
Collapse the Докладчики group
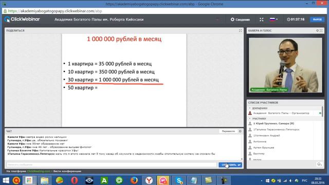(x=250, y=108)
